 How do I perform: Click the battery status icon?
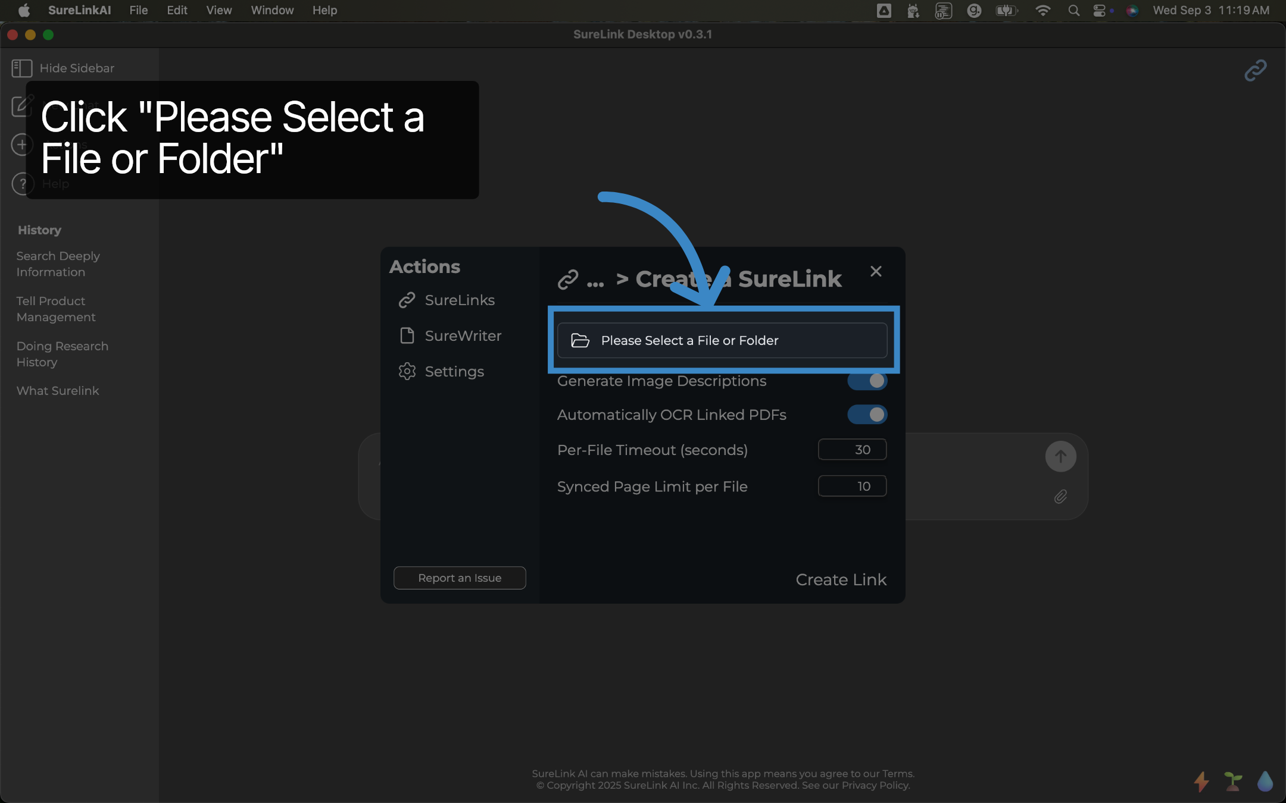1006,11
